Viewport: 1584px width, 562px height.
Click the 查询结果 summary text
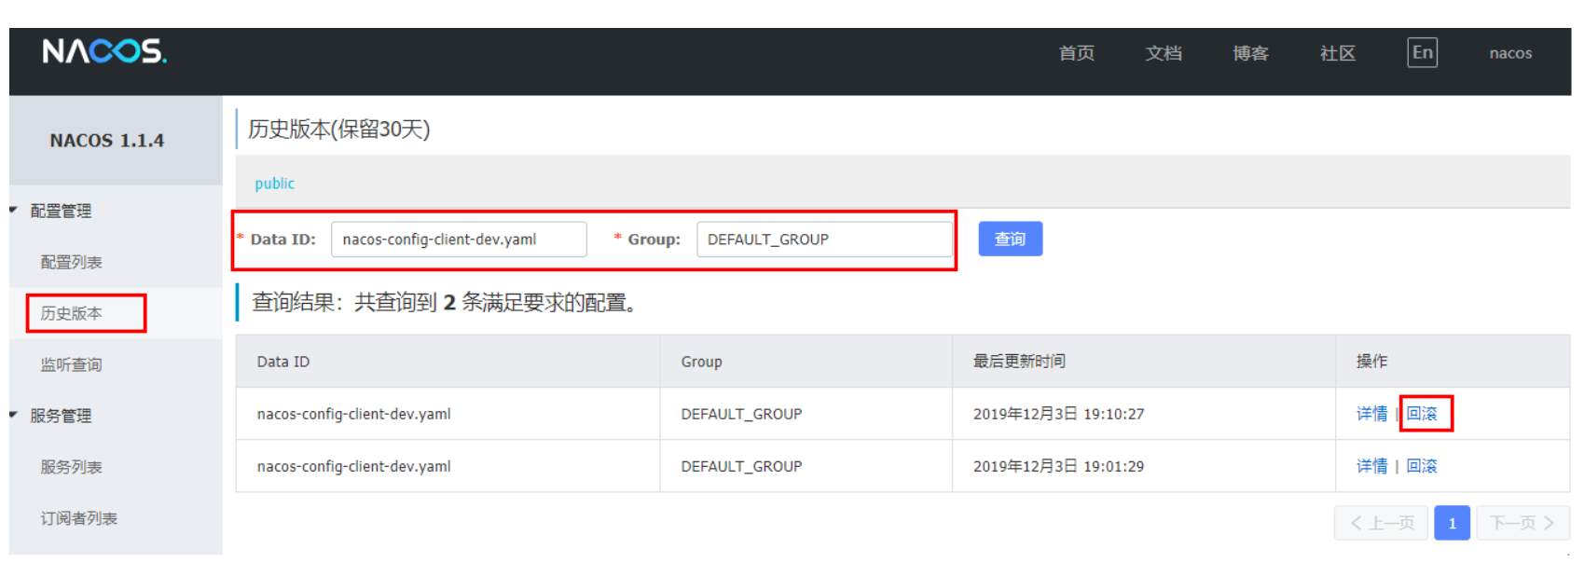445,303
